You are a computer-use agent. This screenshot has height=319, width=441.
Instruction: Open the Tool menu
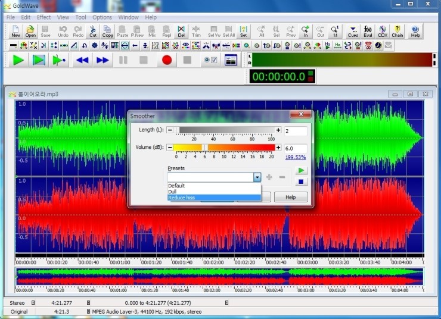[x=80, y=17]
